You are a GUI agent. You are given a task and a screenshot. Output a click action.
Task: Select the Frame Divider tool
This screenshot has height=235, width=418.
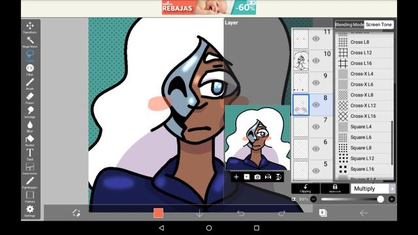click(x=30, y=168)
